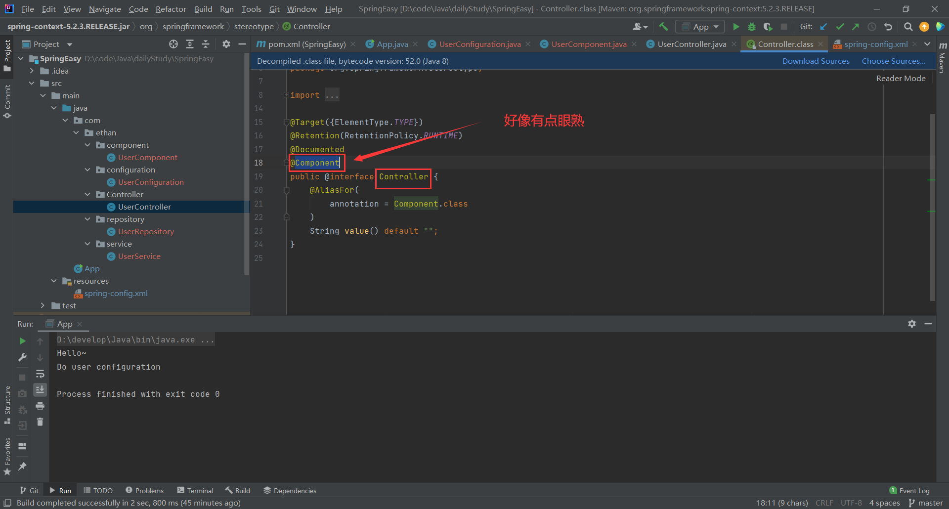
Task: Hide the Project tool window
Action: pos(242,44)
